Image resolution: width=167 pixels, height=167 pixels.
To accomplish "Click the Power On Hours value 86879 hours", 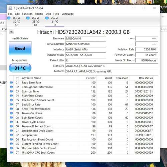I will (x=147, y=60).
